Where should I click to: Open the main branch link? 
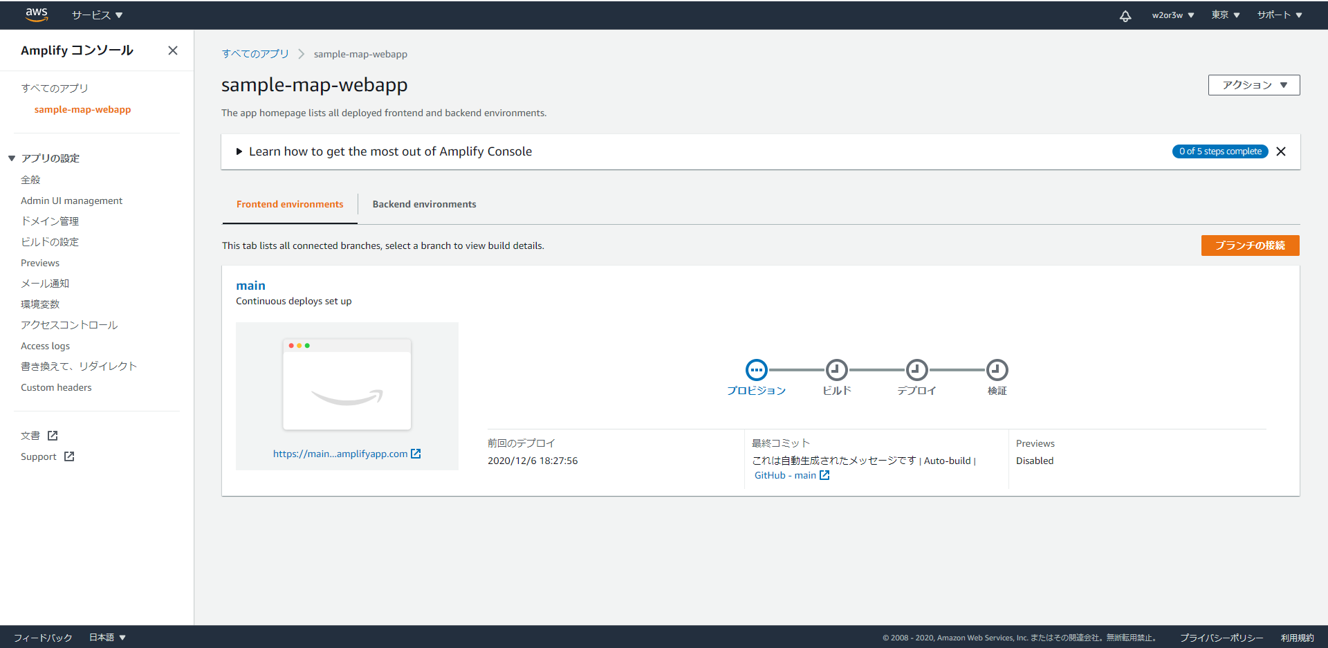click(x=250, y=286)
